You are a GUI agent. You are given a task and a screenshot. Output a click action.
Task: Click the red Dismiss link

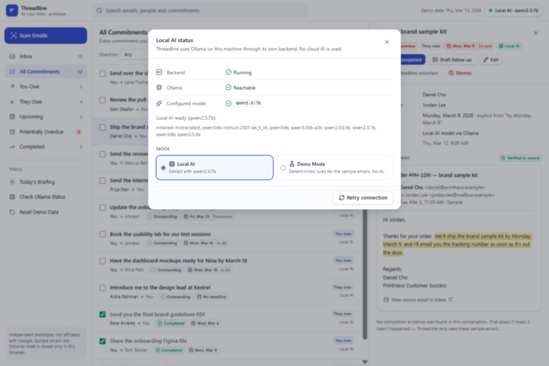point(460,73)
